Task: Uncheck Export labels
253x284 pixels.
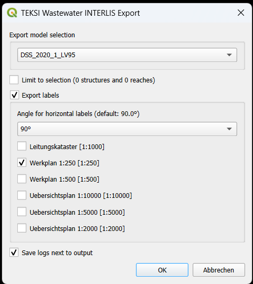Action: pos(15,95)
